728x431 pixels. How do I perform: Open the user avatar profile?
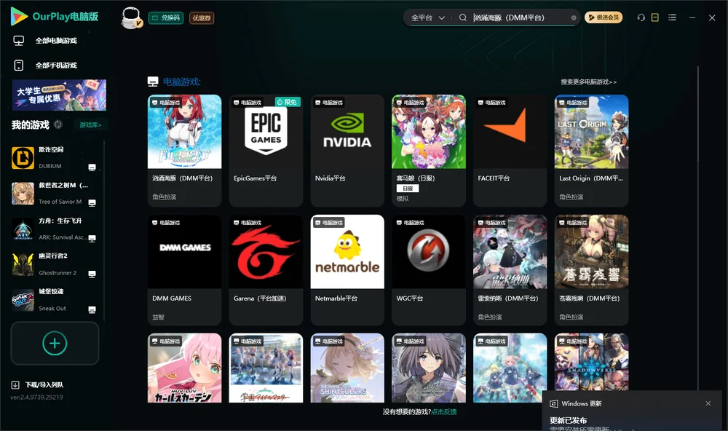click(x=131, y=17)
